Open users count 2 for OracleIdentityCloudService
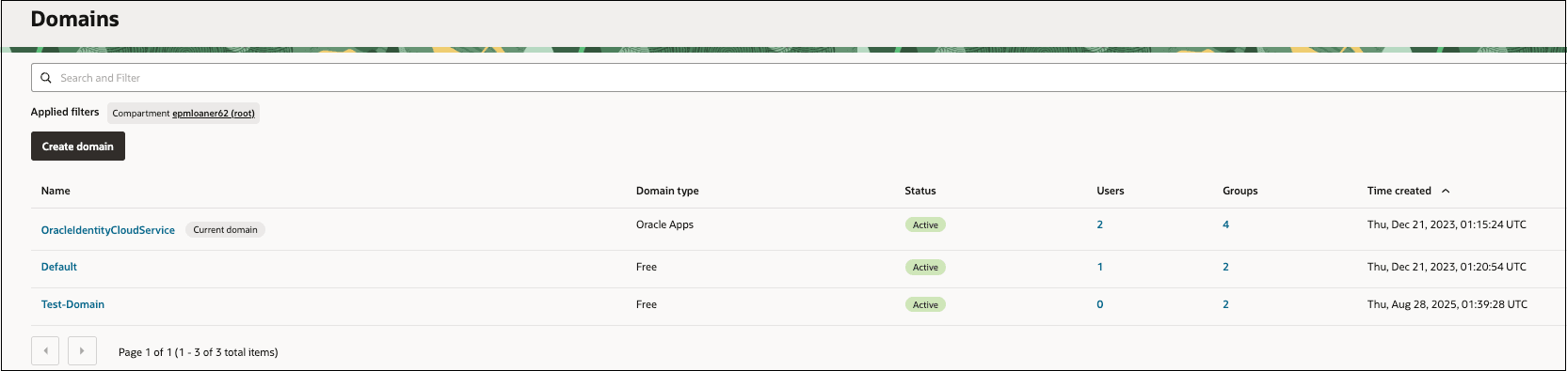This screenshot has height=371, width=1567. (x=1099, y=224)
